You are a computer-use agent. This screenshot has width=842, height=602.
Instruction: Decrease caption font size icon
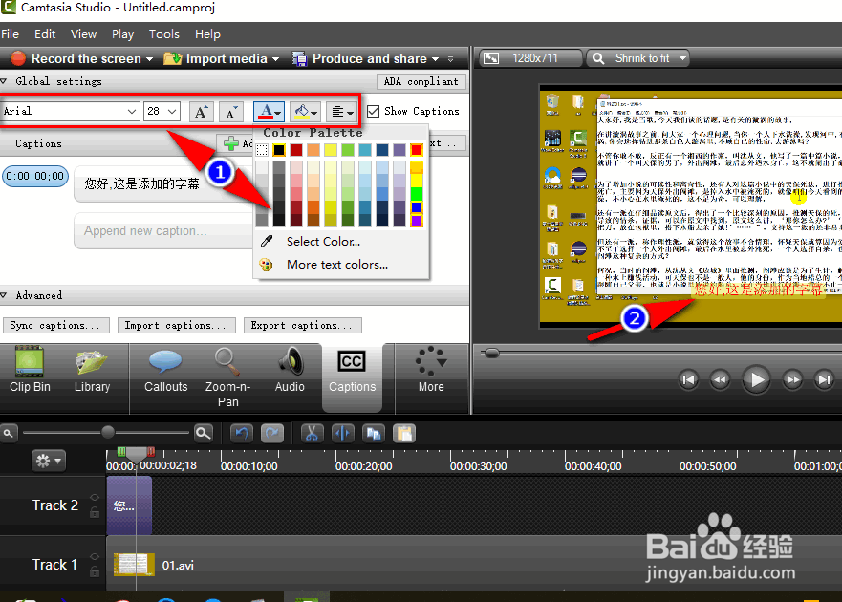231,112
